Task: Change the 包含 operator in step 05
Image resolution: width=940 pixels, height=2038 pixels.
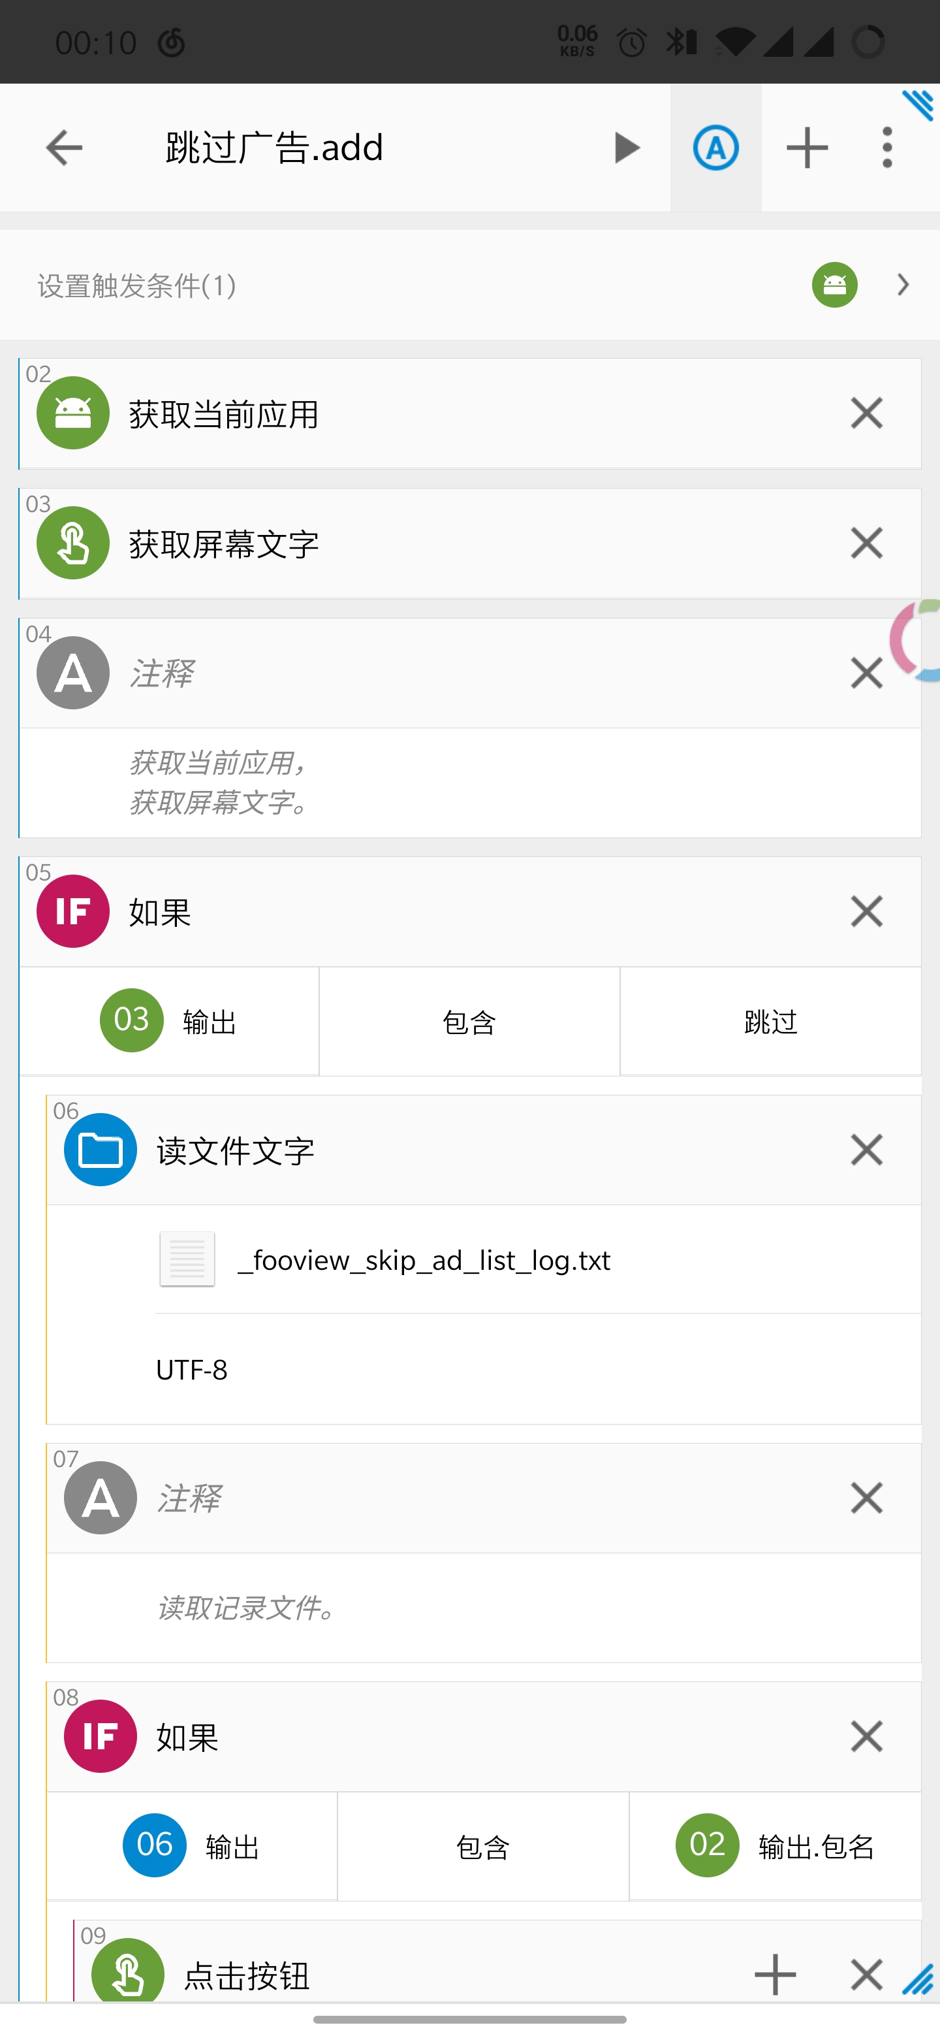Action: point(469,1022)
